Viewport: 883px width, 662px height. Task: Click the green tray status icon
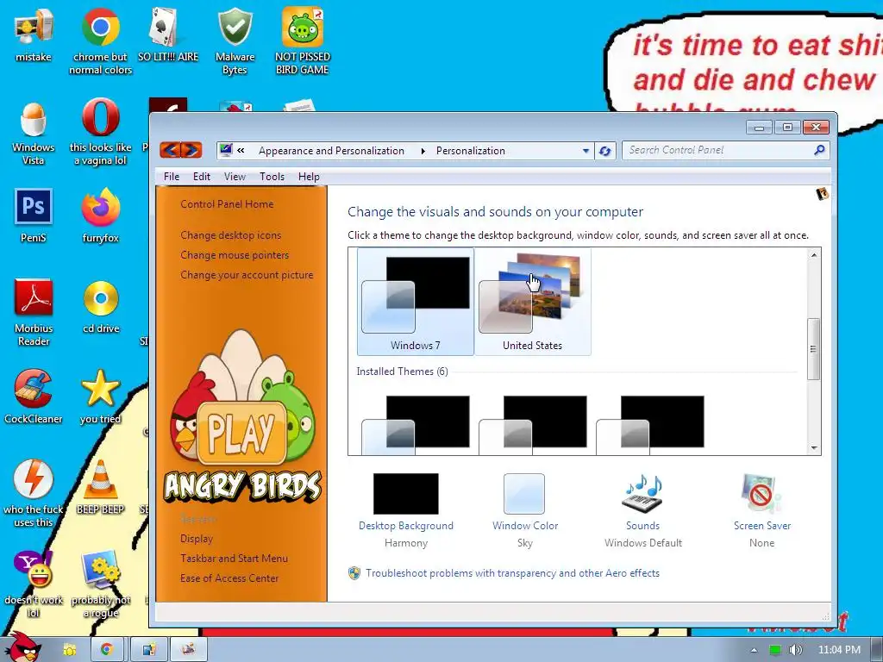tap(775, 650)
